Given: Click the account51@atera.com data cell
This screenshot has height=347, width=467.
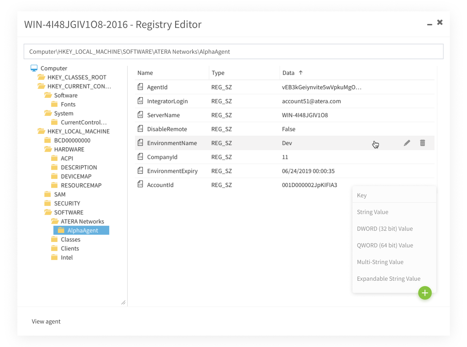Looking at the screenshot, I should coord(311,101).
